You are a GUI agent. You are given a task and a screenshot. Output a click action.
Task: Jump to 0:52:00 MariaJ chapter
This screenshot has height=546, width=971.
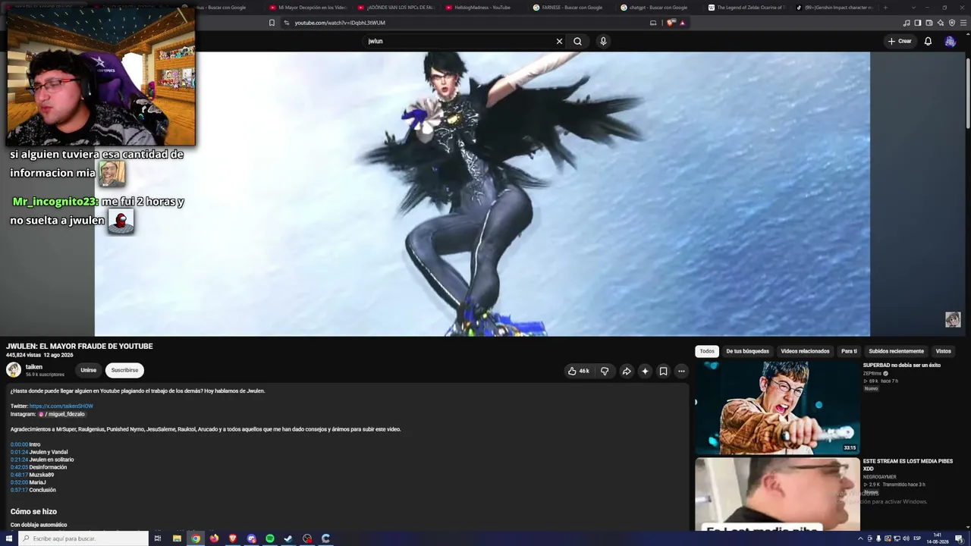[19, 482]
